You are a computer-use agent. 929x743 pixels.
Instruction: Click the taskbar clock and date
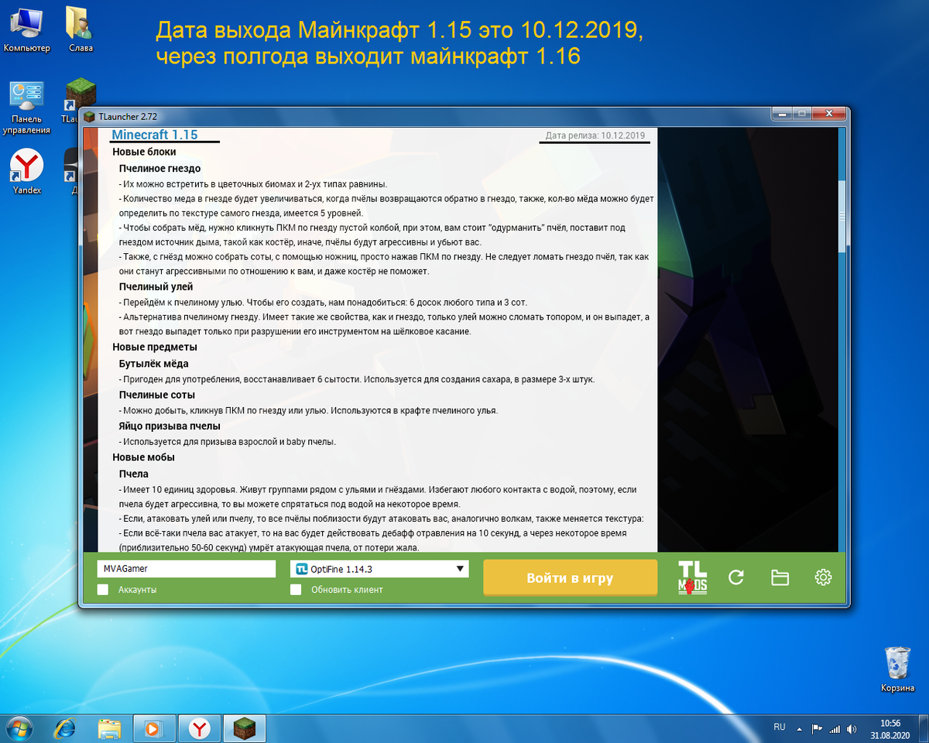coord(889,728)
